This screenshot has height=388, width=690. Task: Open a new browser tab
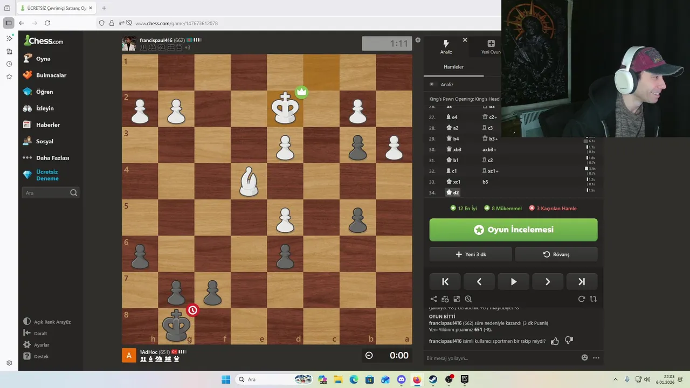click(104, 8)
